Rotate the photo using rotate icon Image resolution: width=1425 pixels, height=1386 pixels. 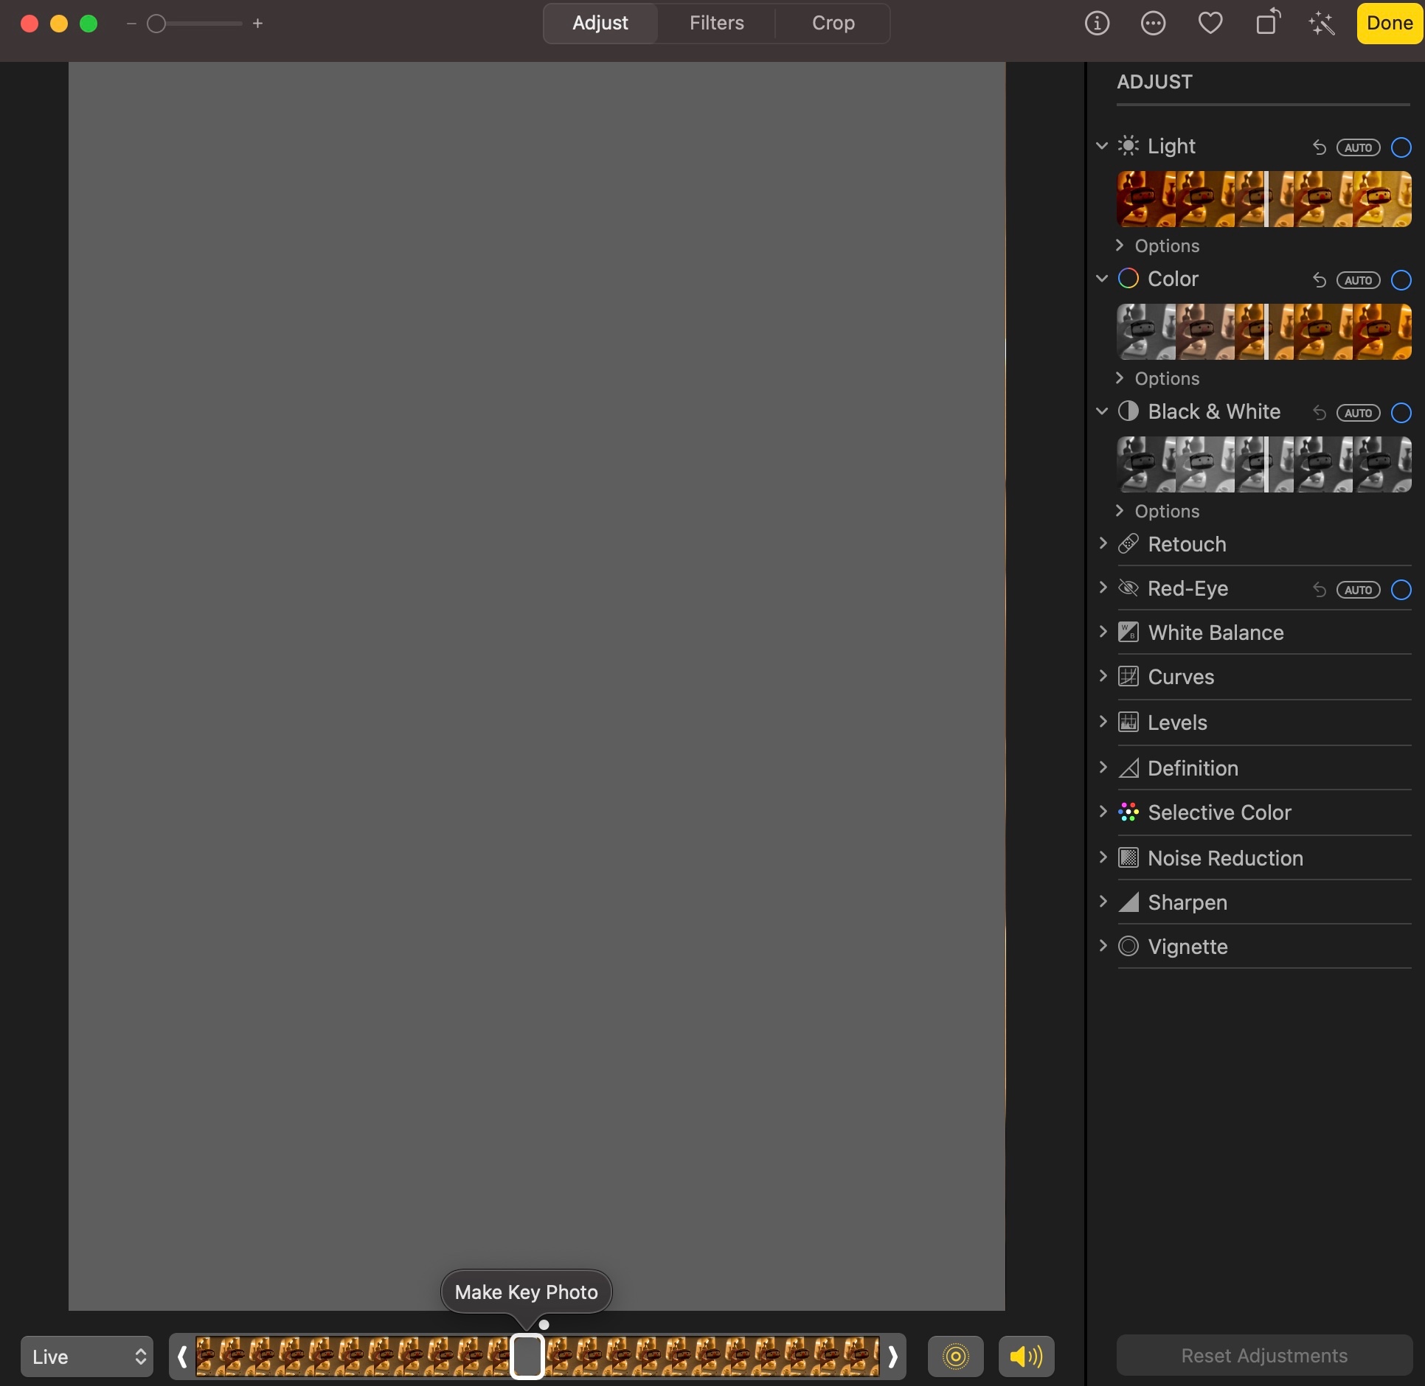1267,22
